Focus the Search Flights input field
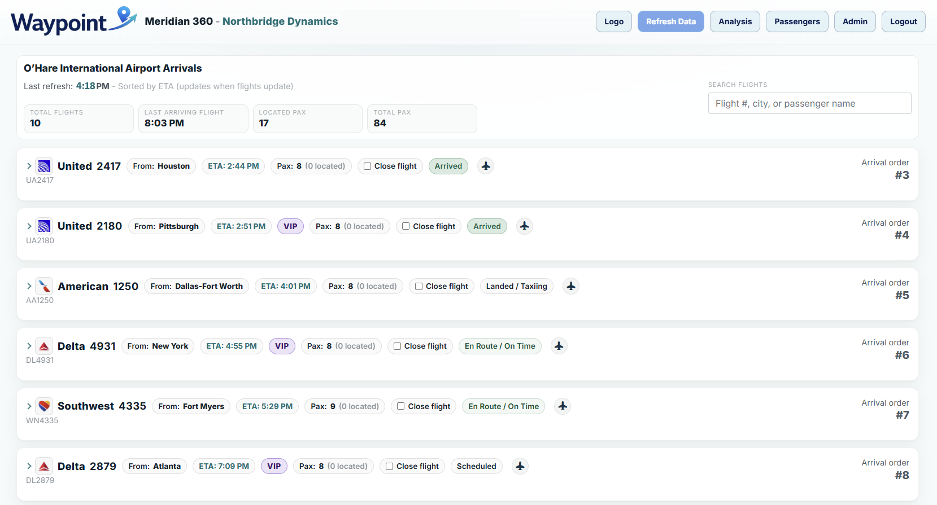Viewport: 937px width, 505px height. 809,103
